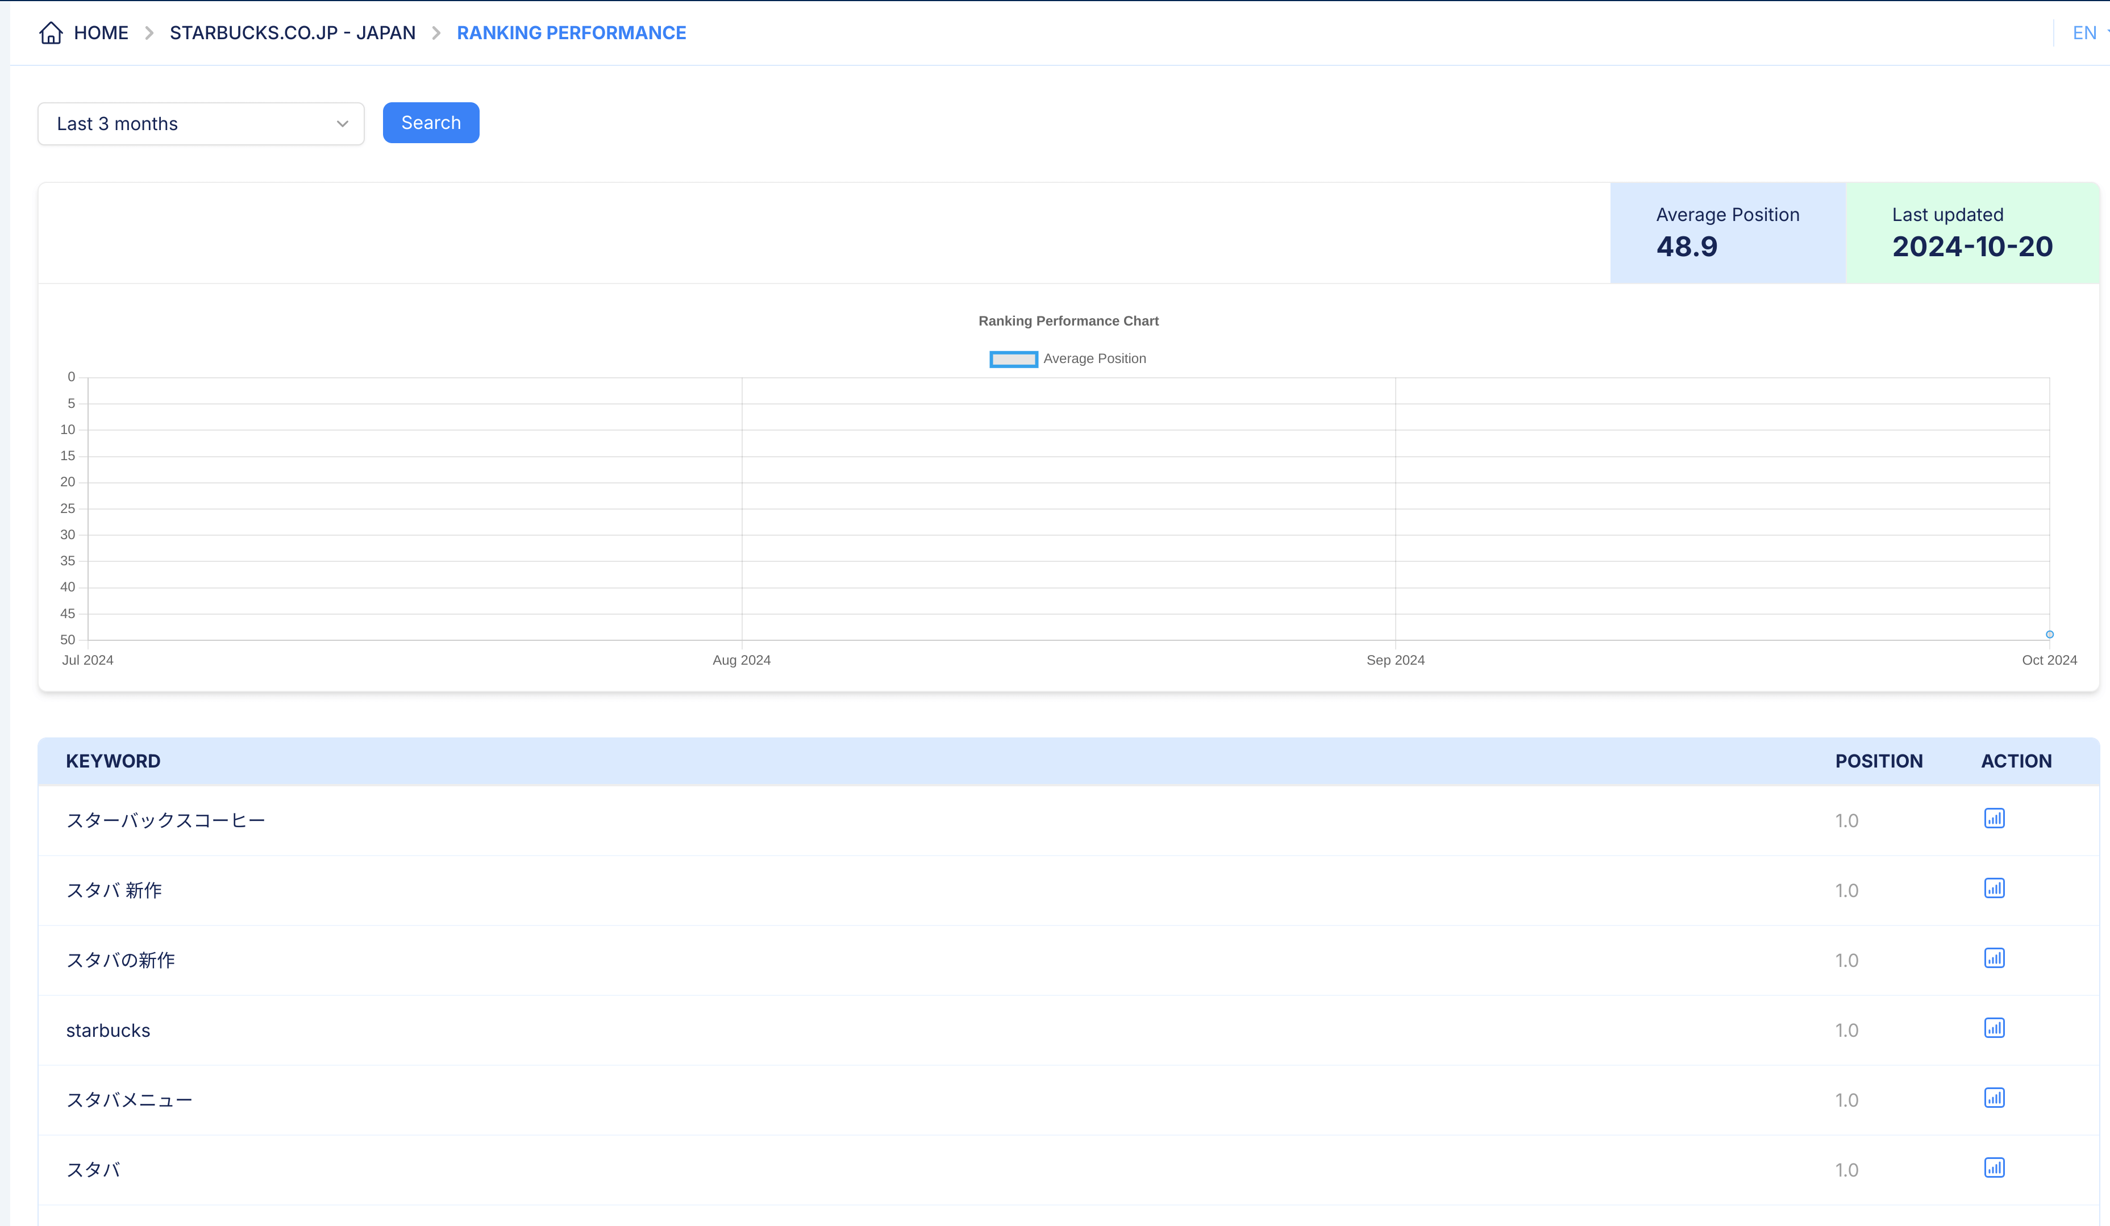Click the home icon in breadcrumb
Screen dimensions: 2110x1226
[x=51, y=32]
